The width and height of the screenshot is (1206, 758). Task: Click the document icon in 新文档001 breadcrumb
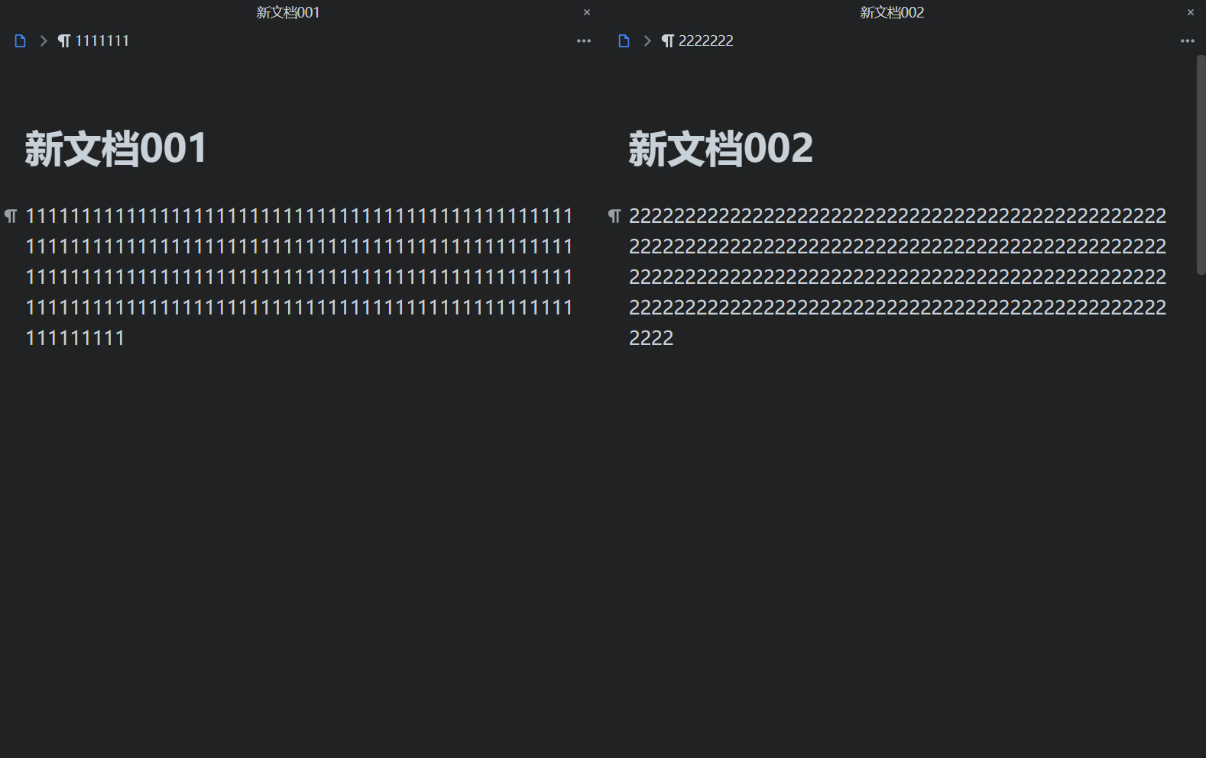tap(21, 41)
